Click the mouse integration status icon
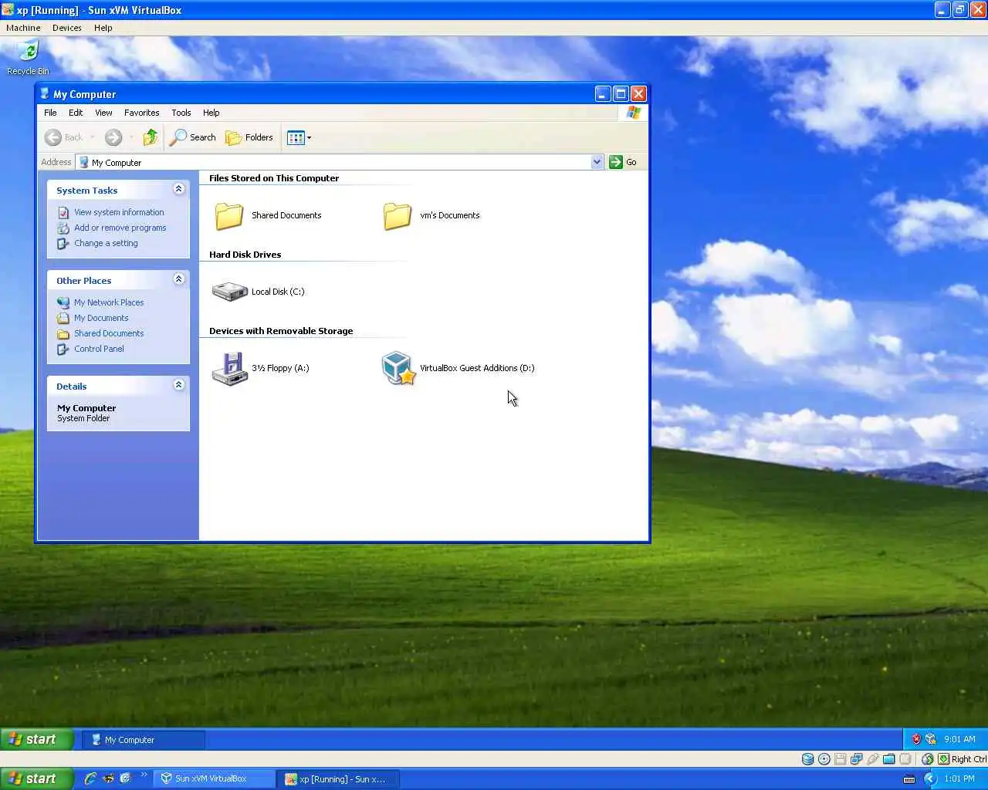 pyautogui.click(x=928, y=759)
